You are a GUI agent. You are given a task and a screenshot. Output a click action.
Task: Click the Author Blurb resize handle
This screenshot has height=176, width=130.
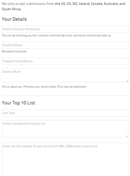click(127, 81)
